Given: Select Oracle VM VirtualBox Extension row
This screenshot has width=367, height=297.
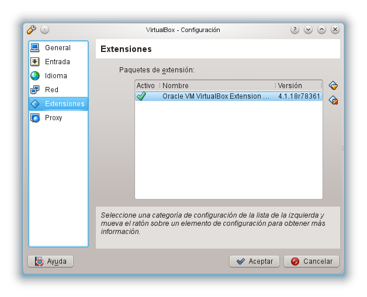Looking at the screenshot, I should tap(228, 96).
